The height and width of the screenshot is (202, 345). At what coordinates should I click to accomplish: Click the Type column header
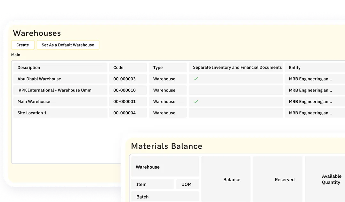click(158, 67)
